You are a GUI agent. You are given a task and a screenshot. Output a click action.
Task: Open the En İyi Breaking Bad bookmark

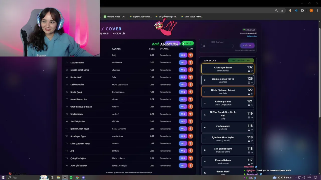click(x=166, y=16)
